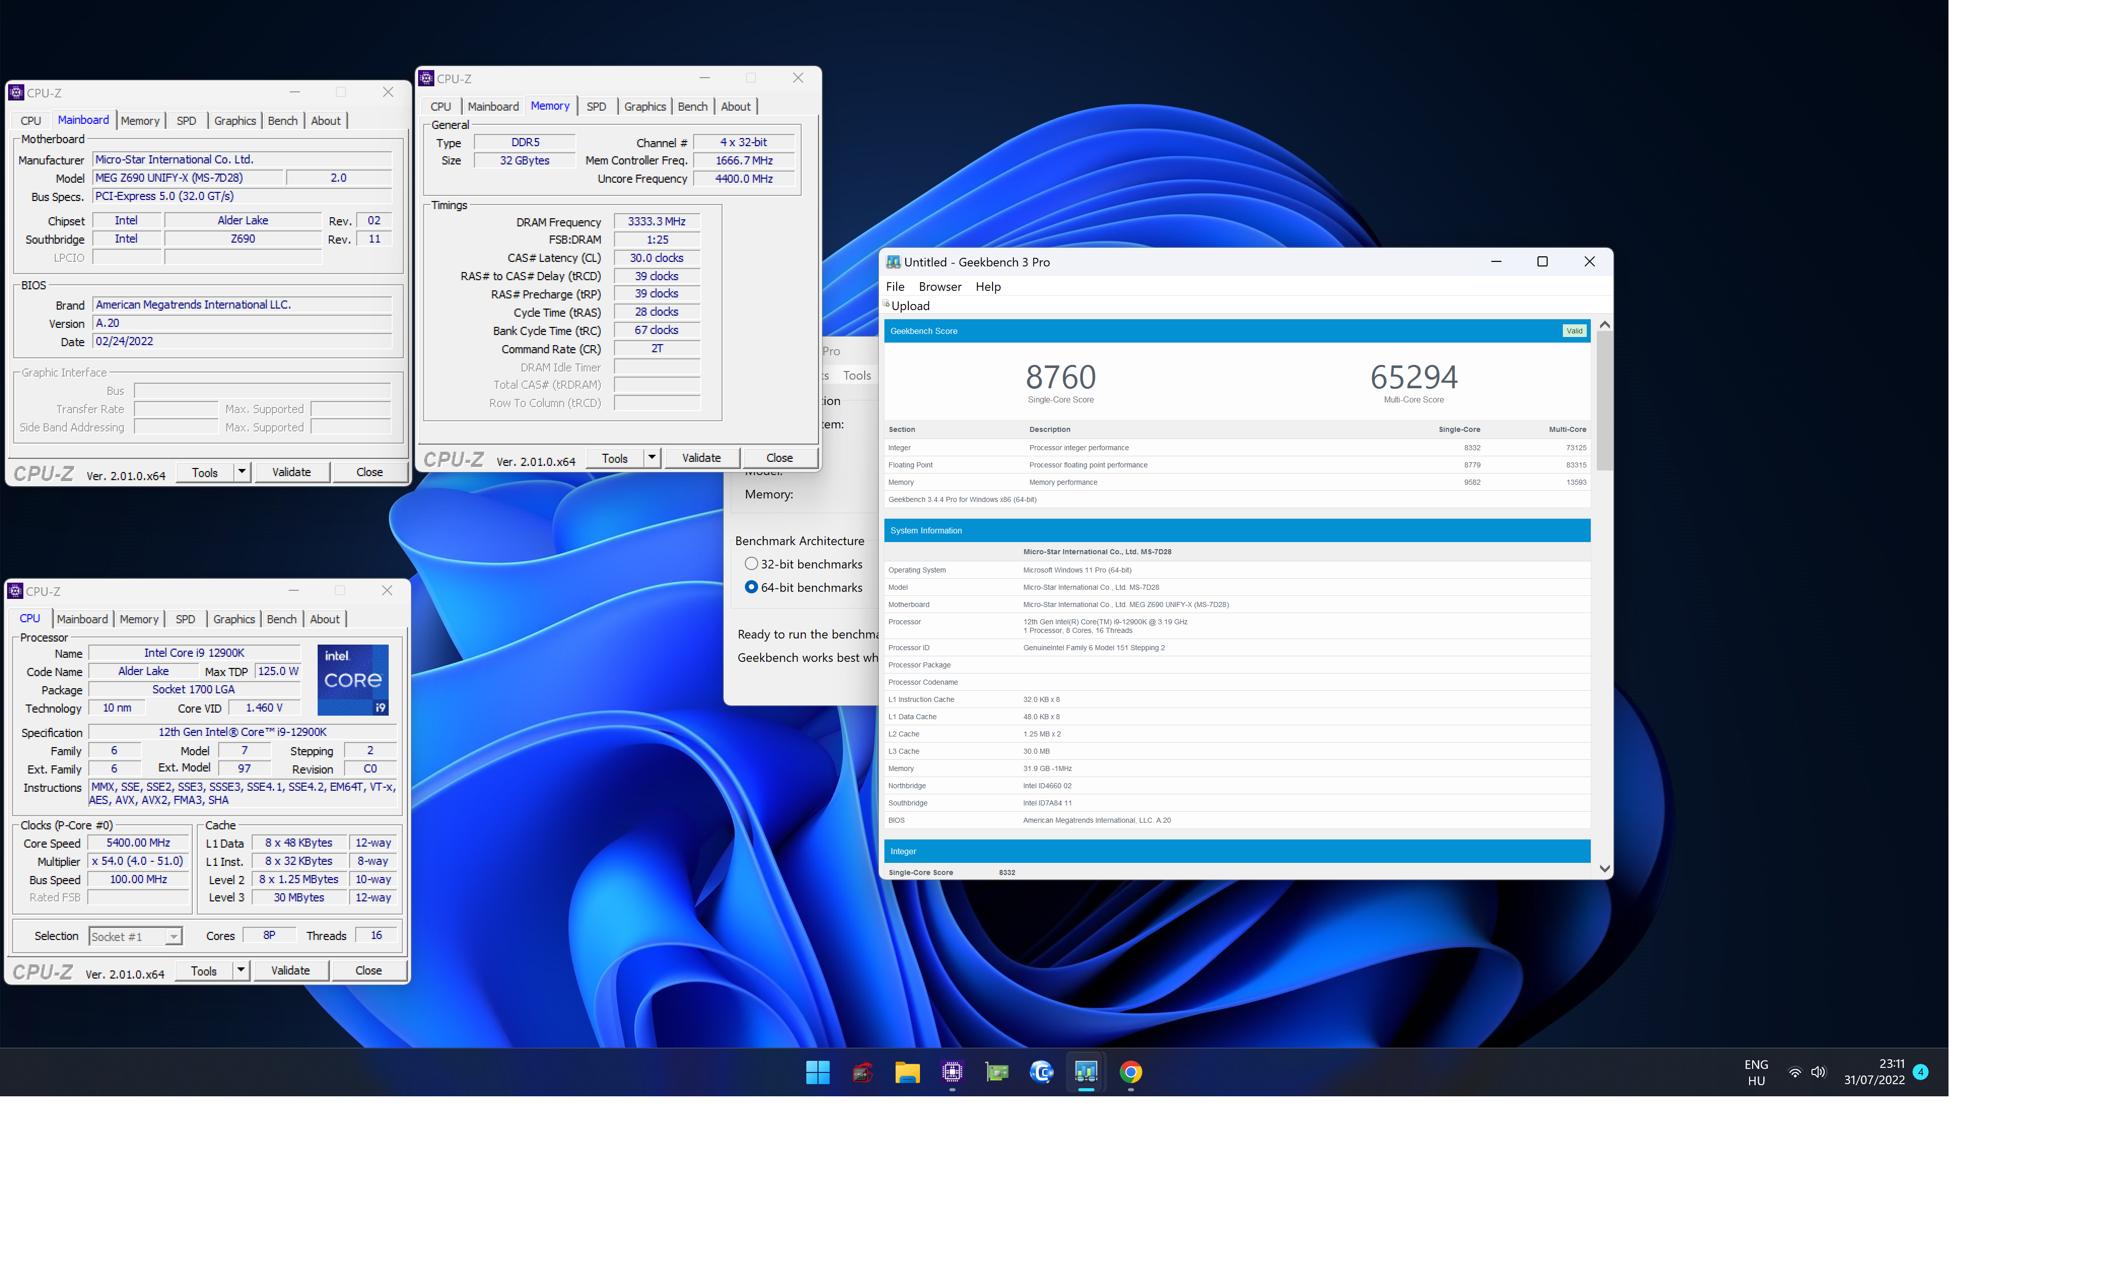
Task: Open GPU-Z graphics card taskbar icon
Action: [x=997, y=1072]
